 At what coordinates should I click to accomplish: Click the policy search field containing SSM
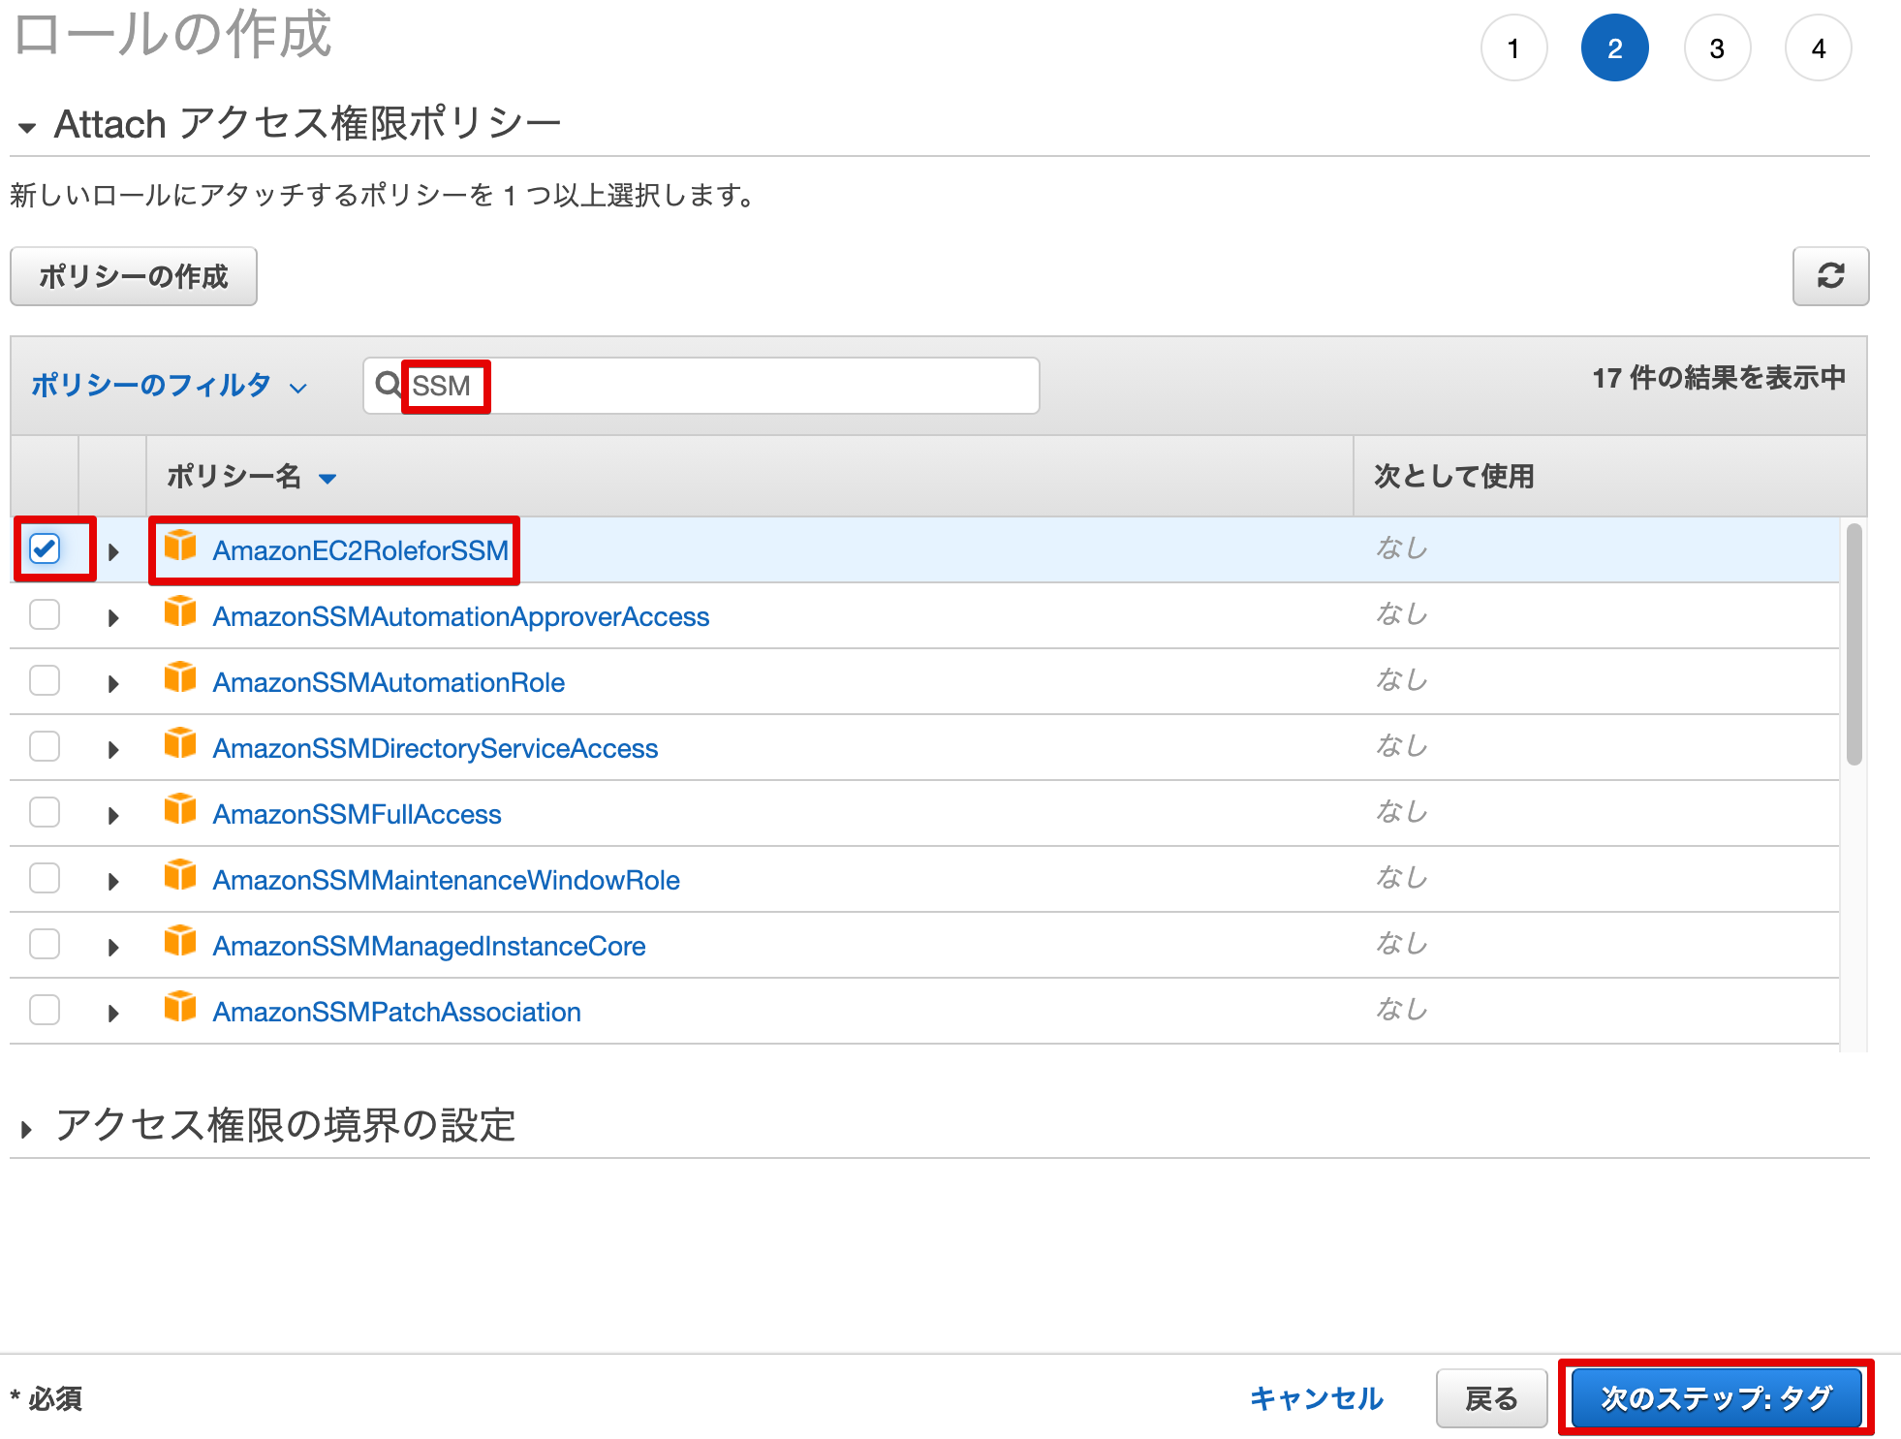(701, 386)
